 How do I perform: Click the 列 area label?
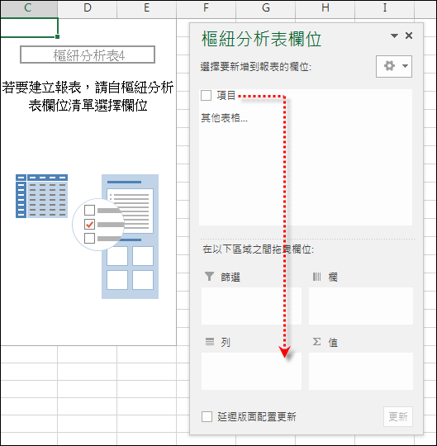pyautogui.click(x=226, y=342)
